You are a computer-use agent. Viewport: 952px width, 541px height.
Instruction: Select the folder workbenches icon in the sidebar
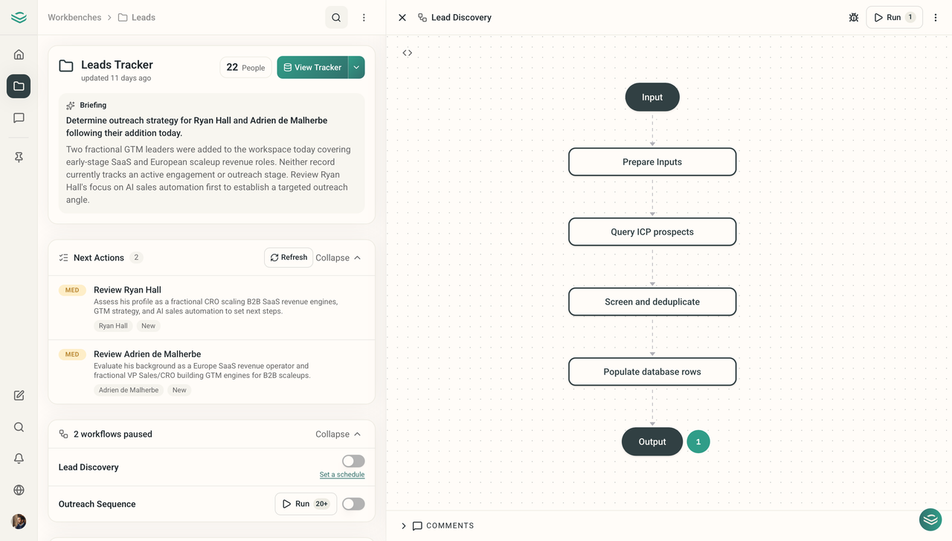19,86
